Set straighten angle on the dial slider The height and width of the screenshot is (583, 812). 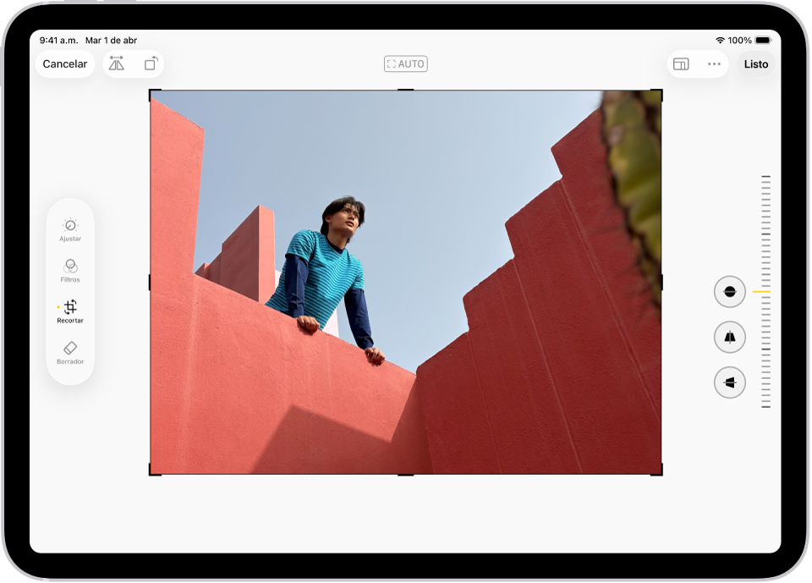[x=766, y=291]
